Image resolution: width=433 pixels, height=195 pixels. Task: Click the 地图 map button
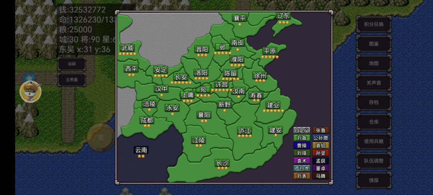pos(374,63)
